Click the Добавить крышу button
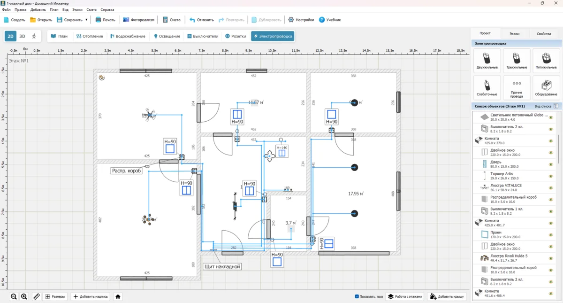563x303 pixels. click(447, 296)
